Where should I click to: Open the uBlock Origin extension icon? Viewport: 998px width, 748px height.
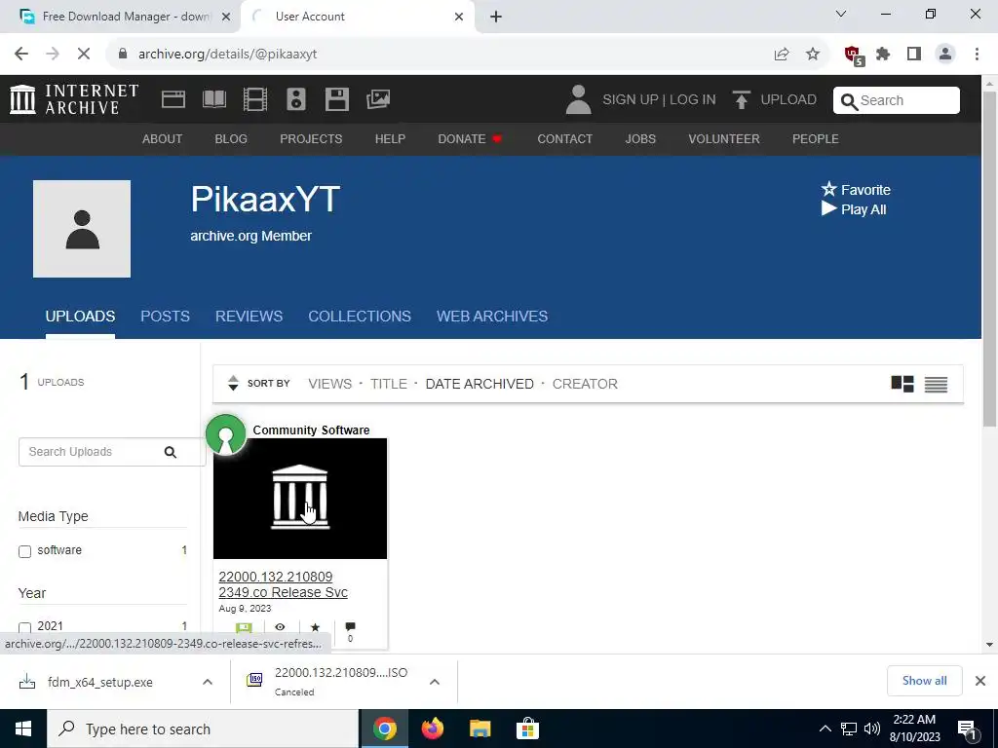point(854,55)
